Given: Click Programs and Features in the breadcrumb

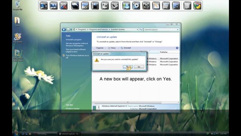Looking at the screenshot, I should pyautogui.click(x=99, y=29).
